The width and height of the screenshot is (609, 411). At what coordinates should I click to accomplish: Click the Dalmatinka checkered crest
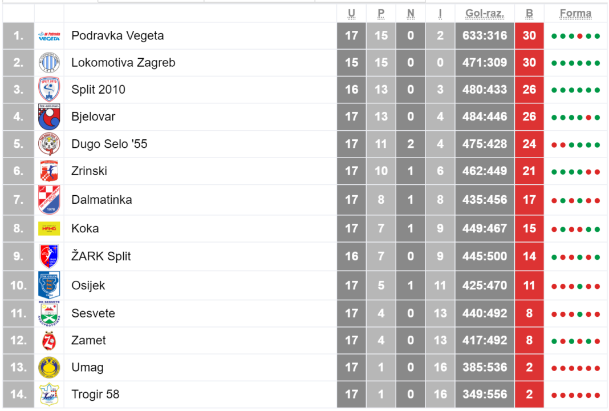pos(49,199)
